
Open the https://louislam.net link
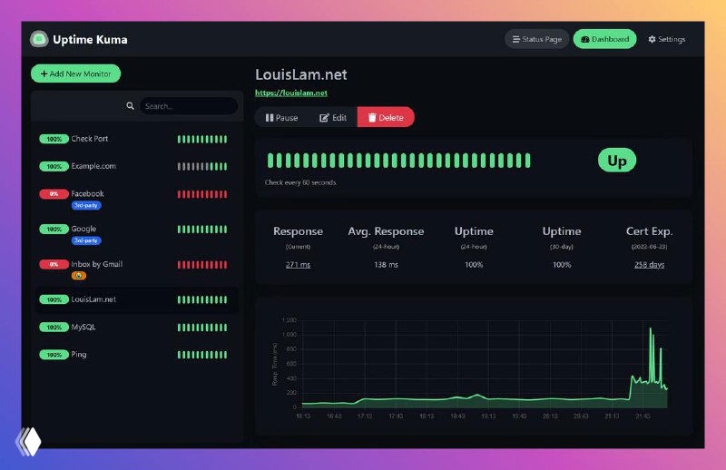291,93
